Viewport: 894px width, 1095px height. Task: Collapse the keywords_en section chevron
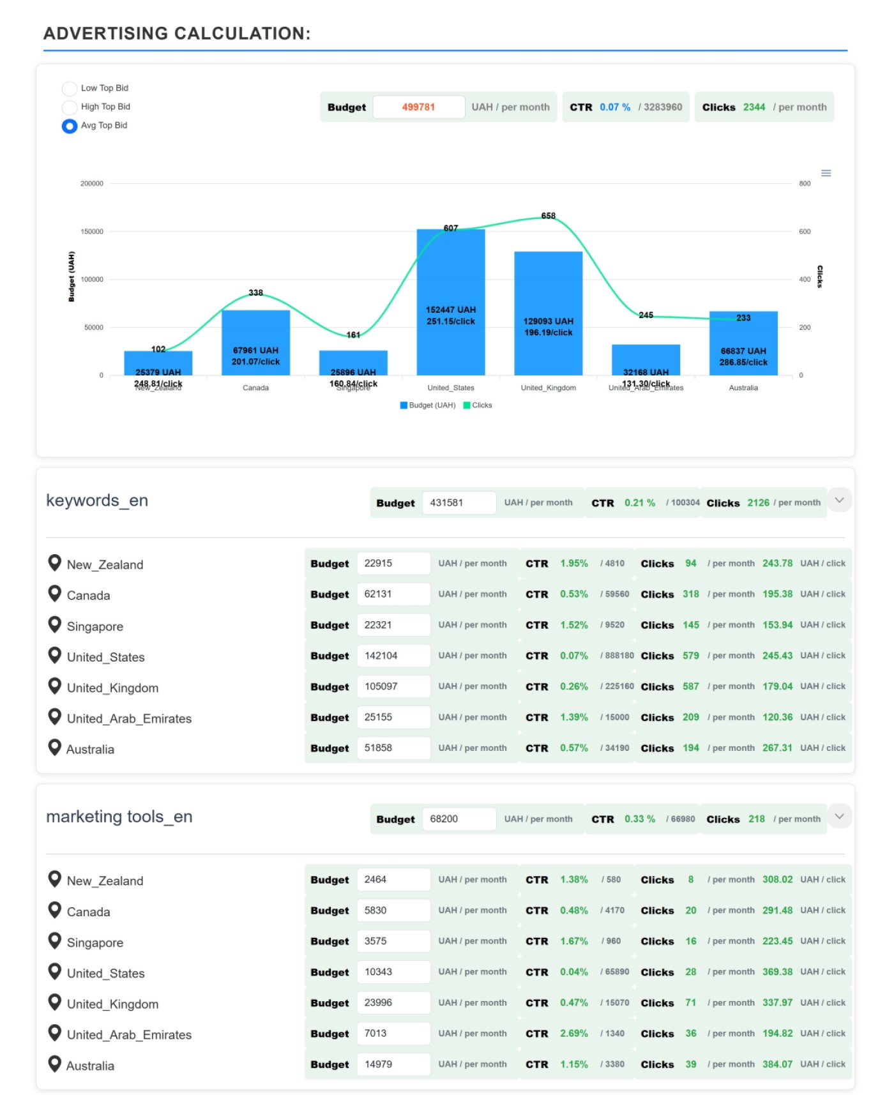pyautogui.click(x=839, y=501)
